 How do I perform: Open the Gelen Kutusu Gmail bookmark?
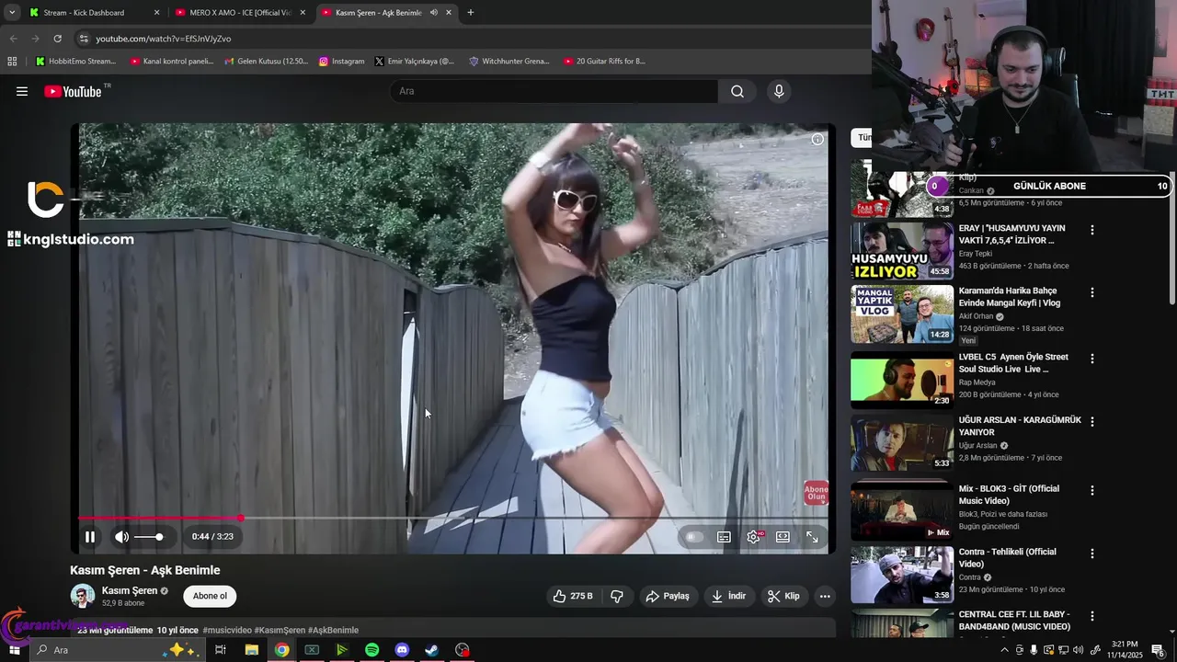(267, 62)
